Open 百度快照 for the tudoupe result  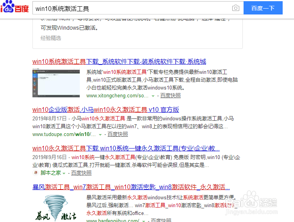click(x=118, y=134)
